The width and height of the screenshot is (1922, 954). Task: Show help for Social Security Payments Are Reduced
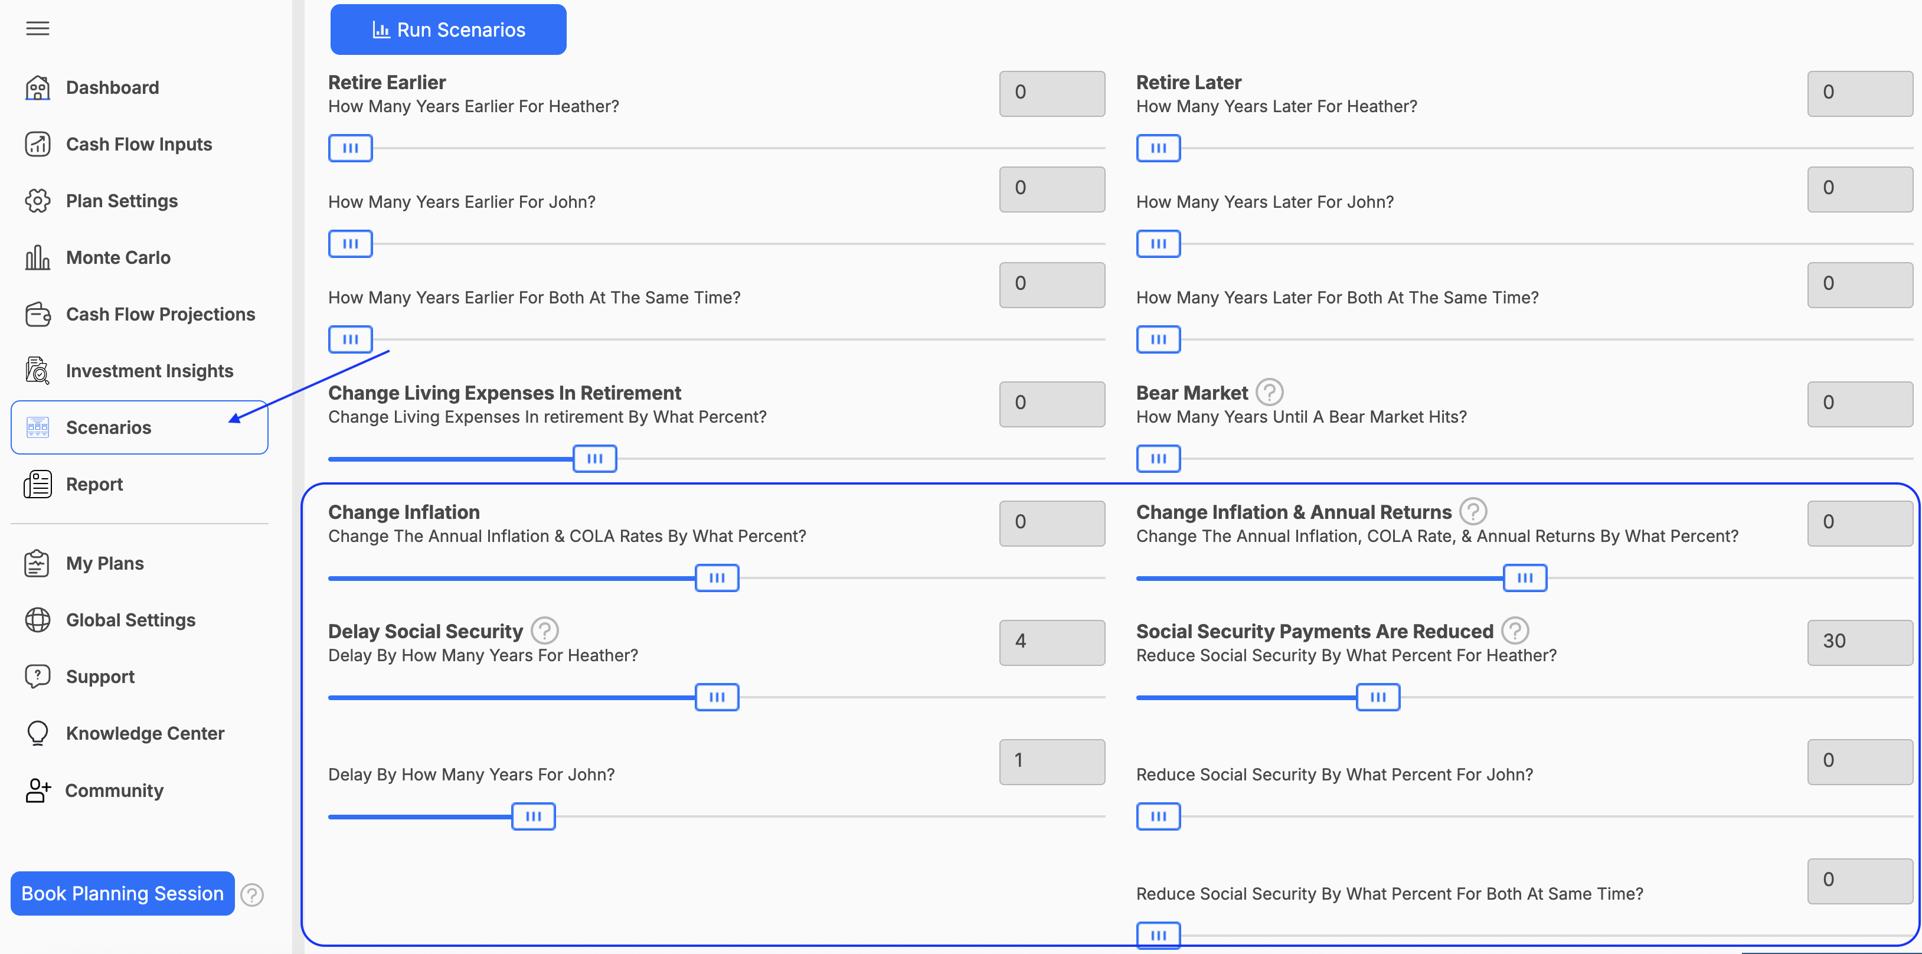tap(1515, 630)
